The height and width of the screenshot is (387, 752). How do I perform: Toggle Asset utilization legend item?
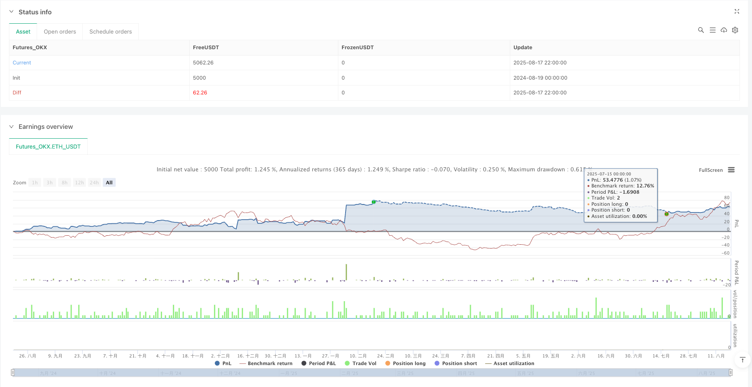point(509,363)
